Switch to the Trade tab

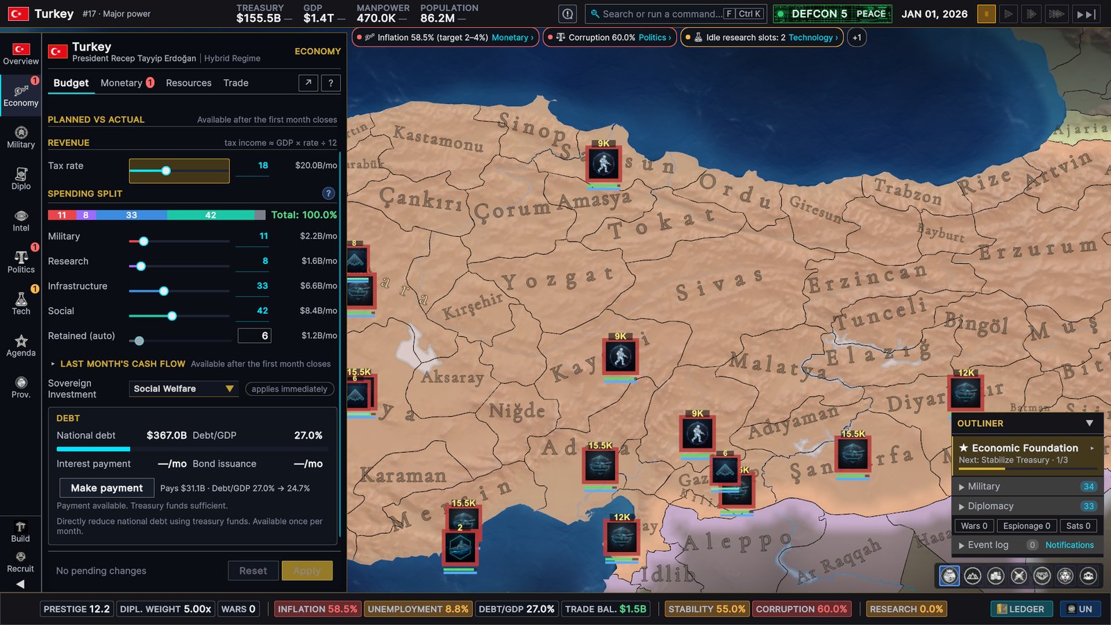tap(236, 83)
